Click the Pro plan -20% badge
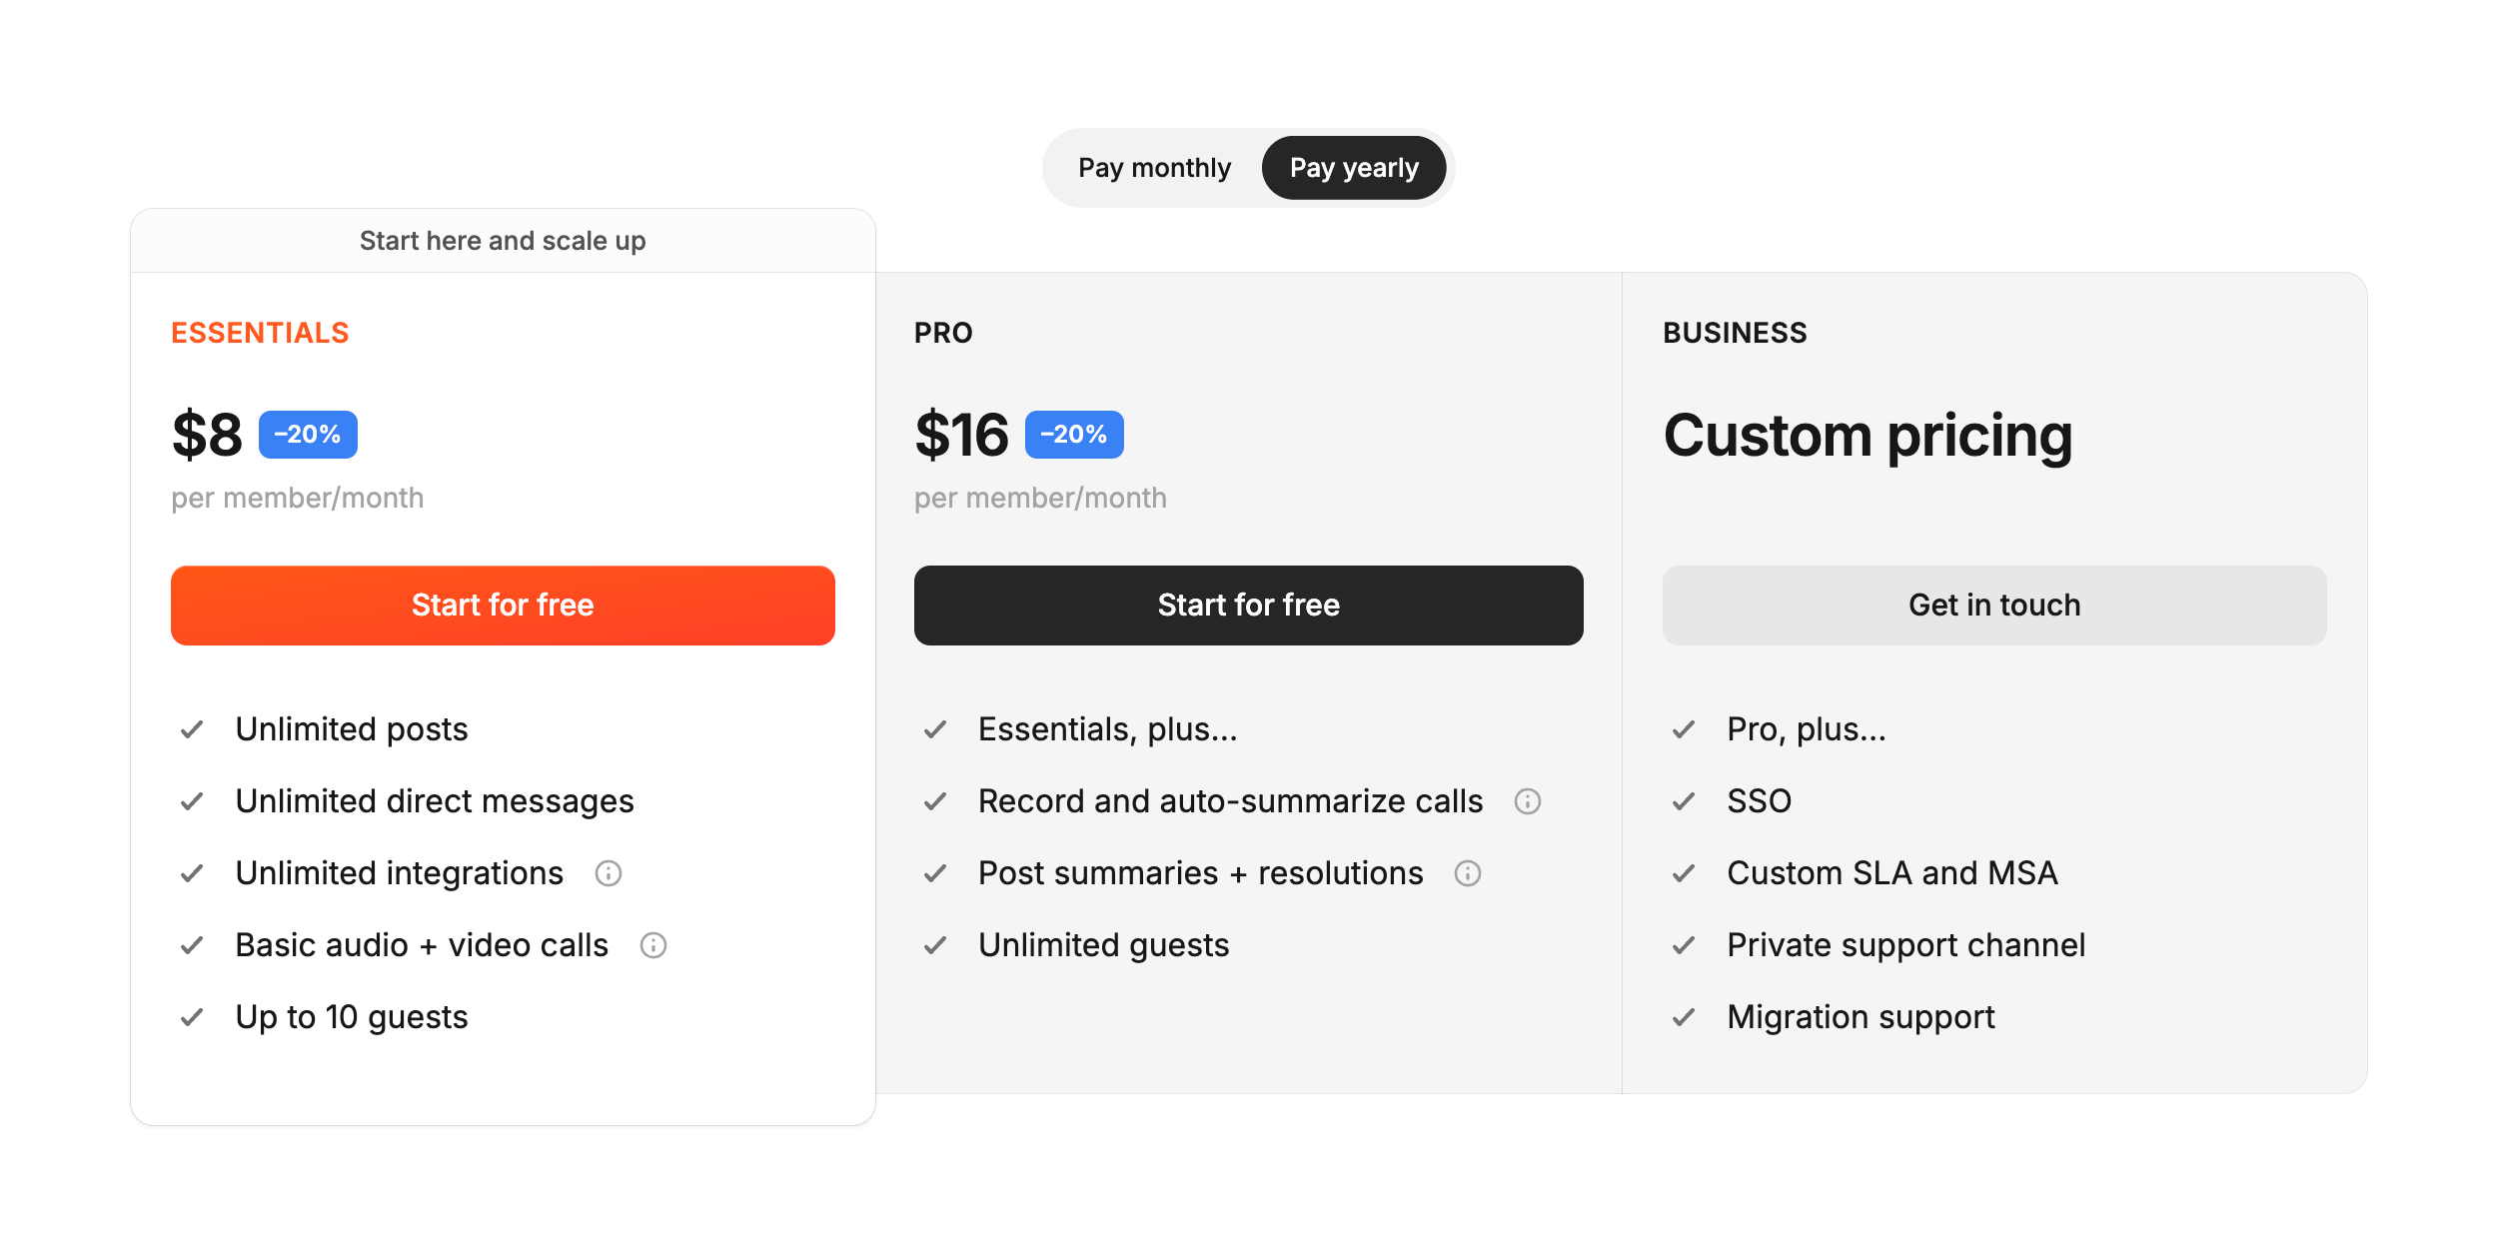 click(x=1074, y=435)
